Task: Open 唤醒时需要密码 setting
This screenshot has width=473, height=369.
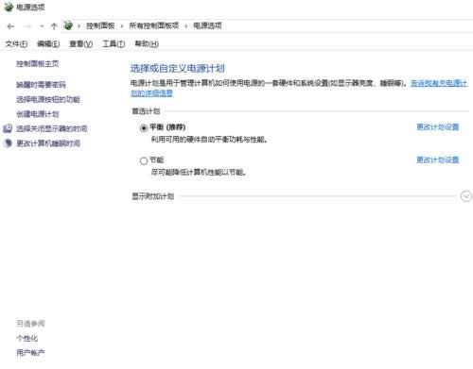Action: (x=41, y=85)
